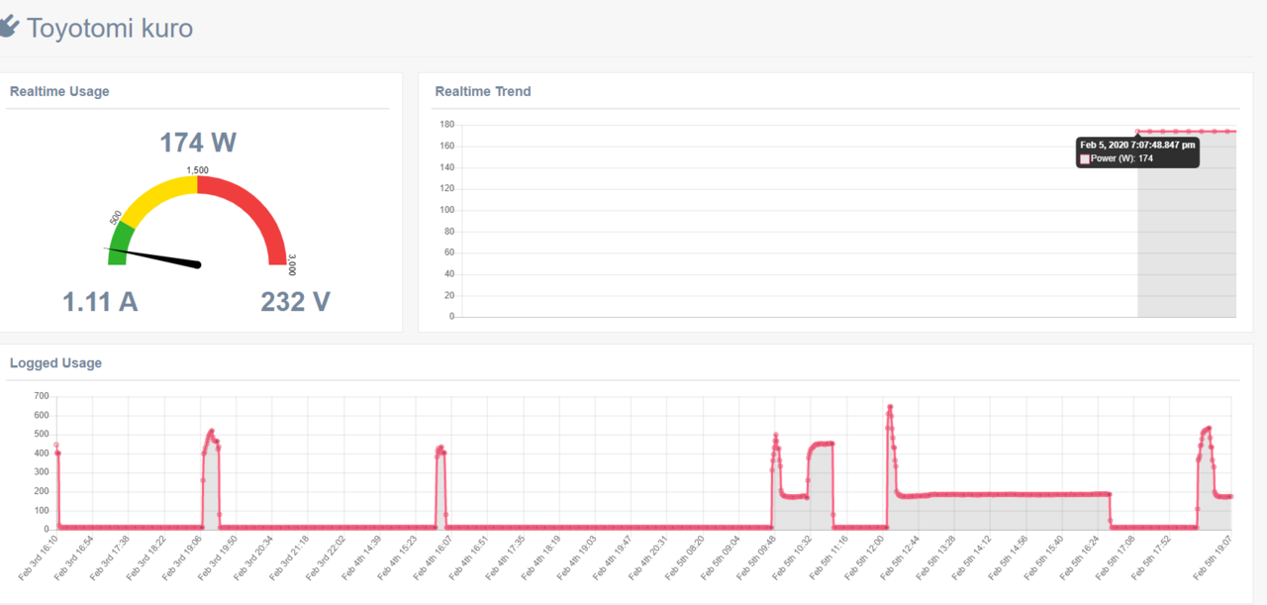Click the highest peak just after Feb 5th 12:00
Viewport: 1267px width, 605px height.
tap(890, 406)
